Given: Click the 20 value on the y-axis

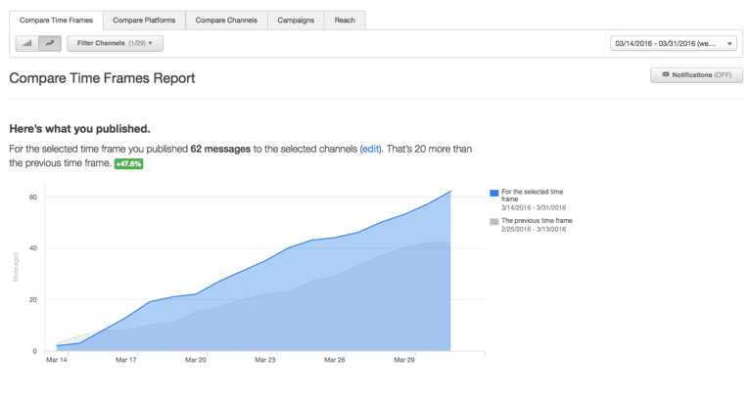Looking at the screenshot, I should click(33, 299).
